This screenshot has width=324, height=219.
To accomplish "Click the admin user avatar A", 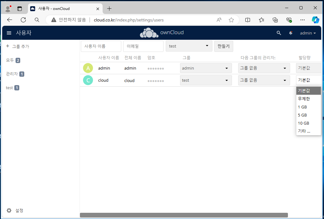I will [88, 68].
